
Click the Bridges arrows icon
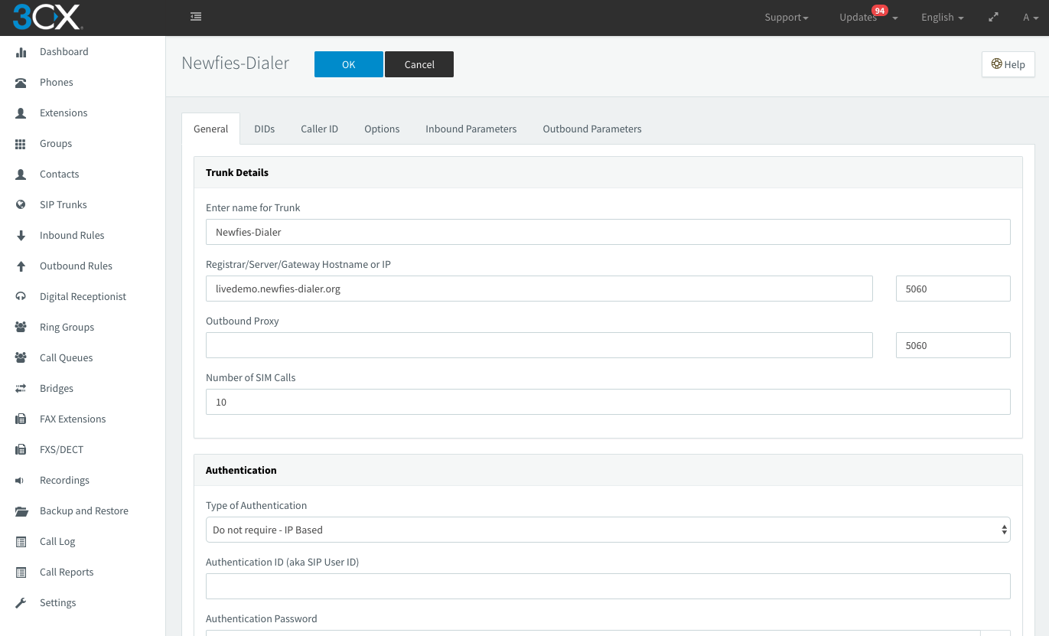point(21,389)
